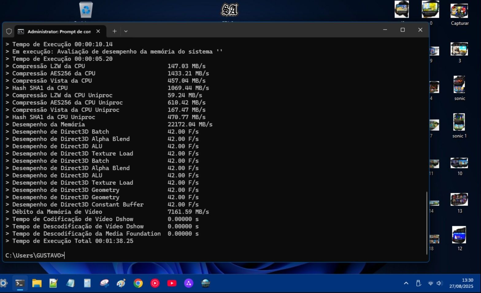Click the 'Tempo de Execução Total 00:01:38.25' line
This screenshot has height=293, width=481.
69,241
